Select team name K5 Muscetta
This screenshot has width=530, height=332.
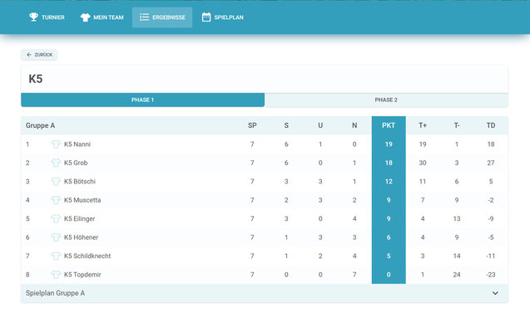point(82,200)
